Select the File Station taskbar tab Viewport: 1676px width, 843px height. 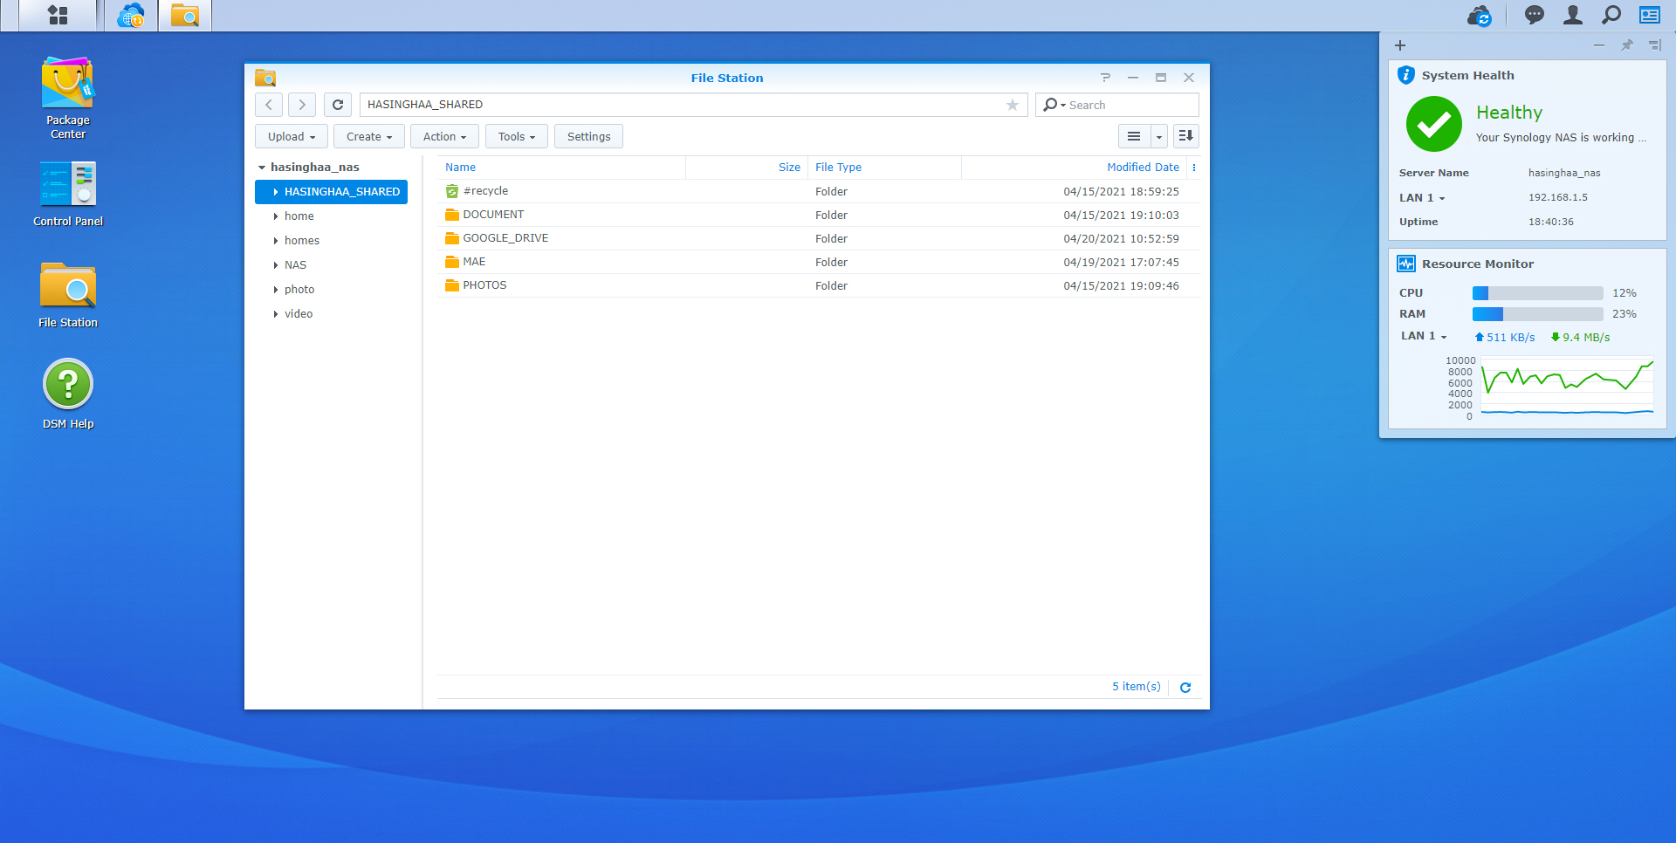click(x=185, y=15)
